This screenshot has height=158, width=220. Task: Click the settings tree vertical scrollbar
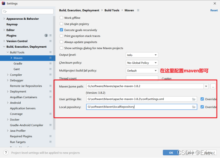(x=54, y=73)
